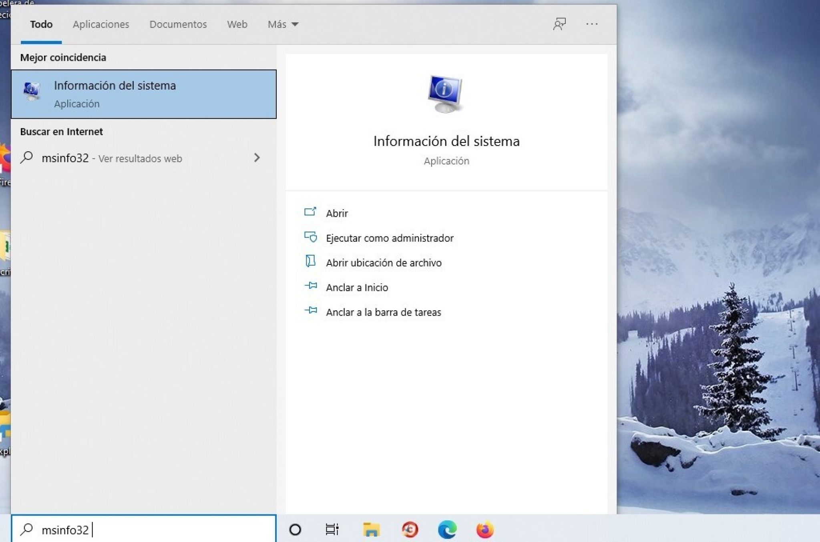
Task: Click the red circular app icon in taskbar
Action: click(x=410, y=530)
